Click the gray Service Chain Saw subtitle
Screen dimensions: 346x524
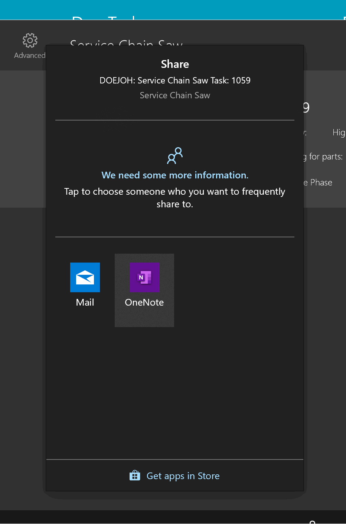click(x=175, y=95)
